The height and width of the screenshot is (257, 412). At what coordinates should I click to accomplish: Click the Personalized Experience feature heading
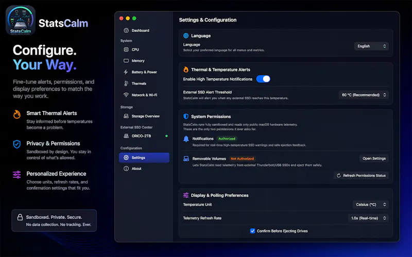tap(56, 174)
